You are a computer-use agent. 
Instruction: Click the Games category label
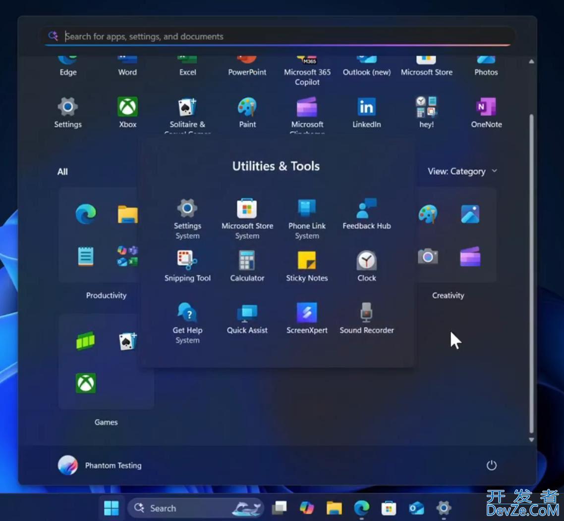(106, 422)
